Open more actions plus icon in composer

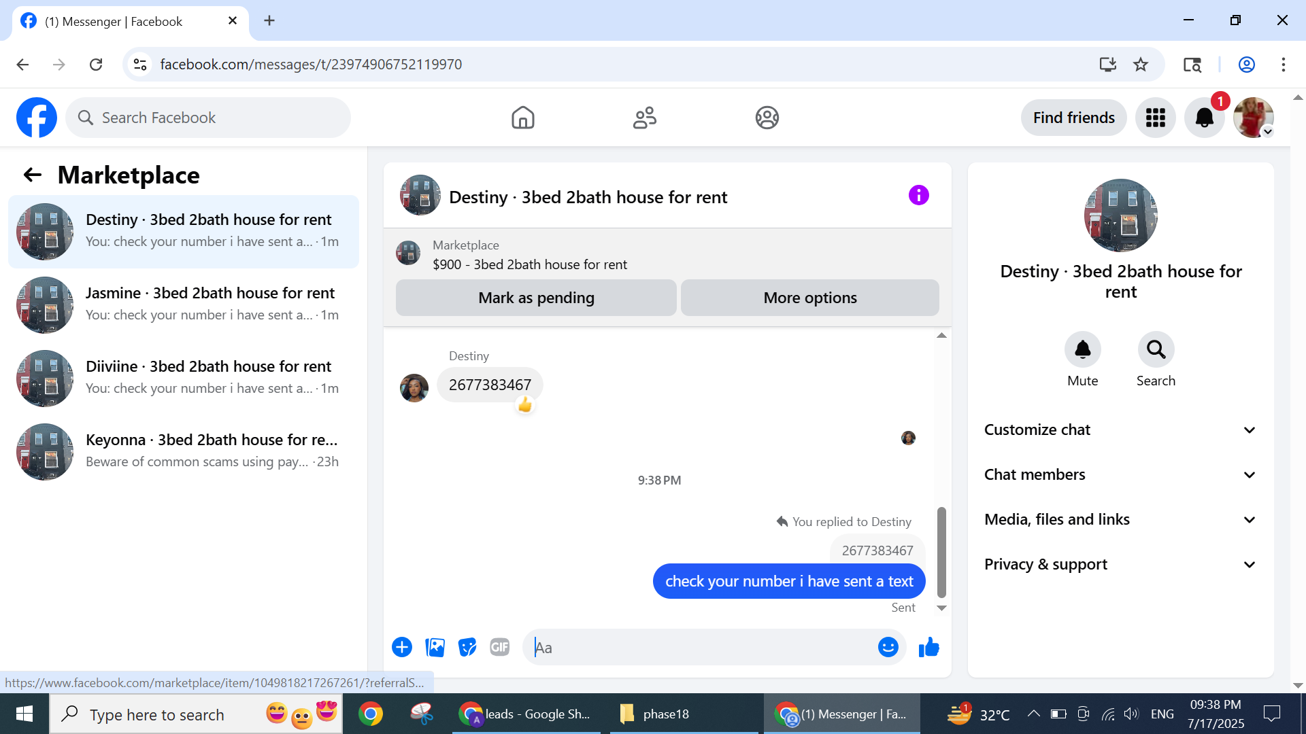[x=402, y=648]
